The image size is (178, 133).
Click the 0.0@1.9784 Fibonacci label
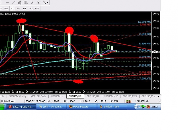click(146, 79)
